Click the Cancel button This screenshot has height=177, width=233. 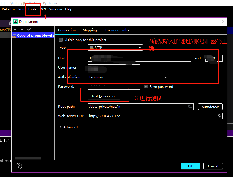click(x=213, y=166)
